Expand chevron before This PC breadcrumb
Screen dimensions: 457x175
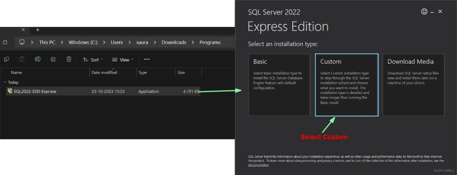[x=32, y=42]
